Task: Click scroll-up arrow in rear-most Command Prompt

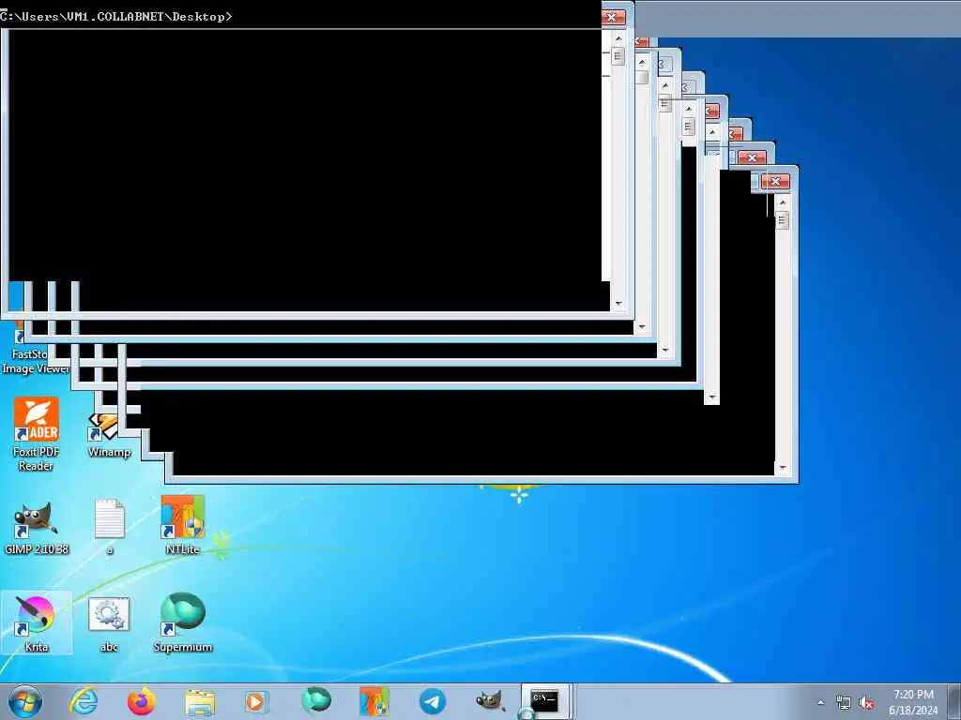Action: 783,202
